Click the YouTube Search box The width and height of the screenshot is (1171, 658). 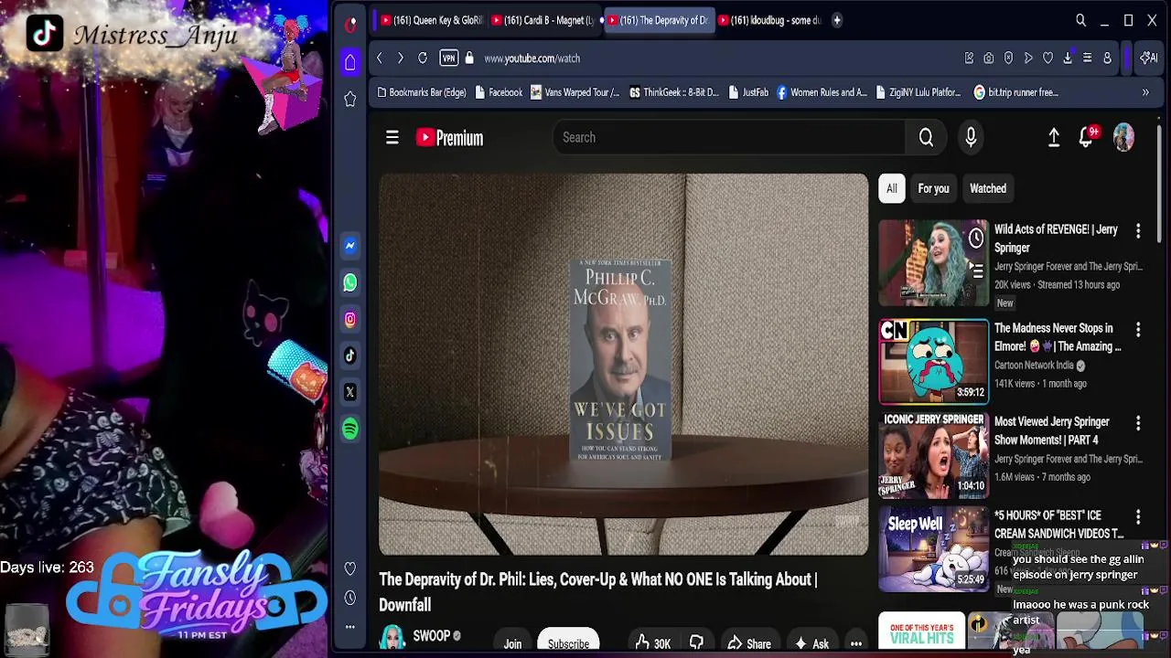click(x=729, y=137)
